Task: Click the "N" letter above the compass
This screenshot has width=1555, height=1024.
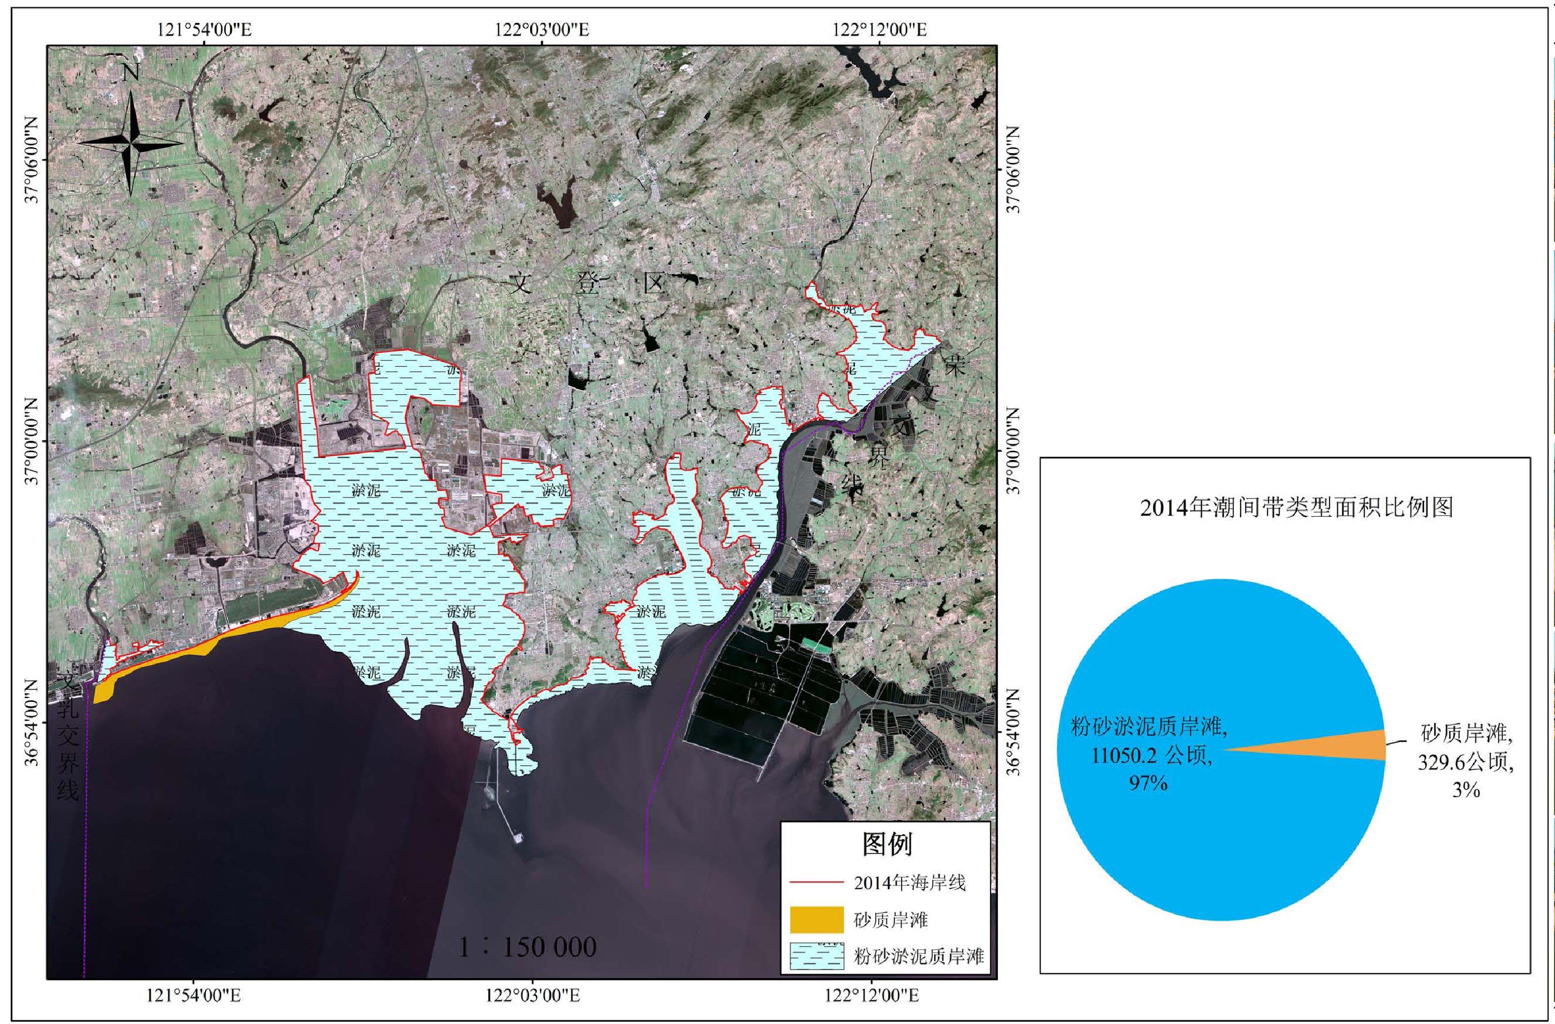Action: point(131,73)
